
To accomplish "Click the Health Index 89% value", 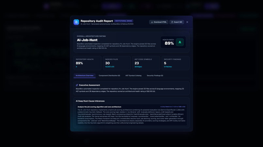I will click(x=169, y=43).
